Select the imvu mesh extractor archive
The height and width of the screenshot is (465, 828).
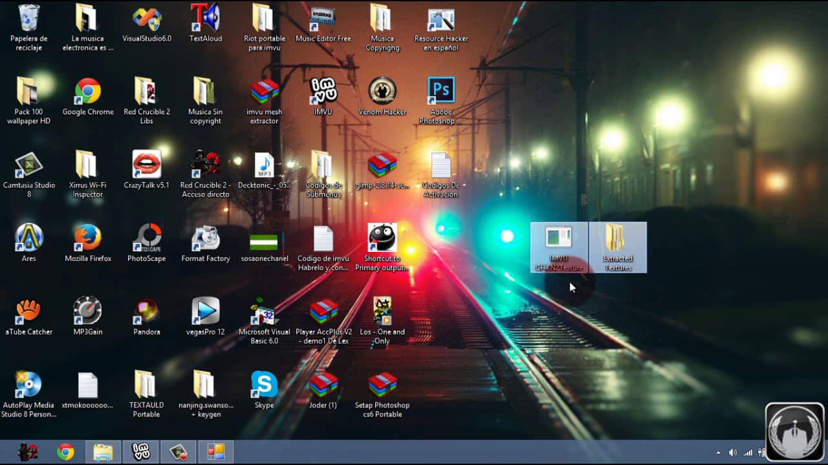tap(264, 92)
